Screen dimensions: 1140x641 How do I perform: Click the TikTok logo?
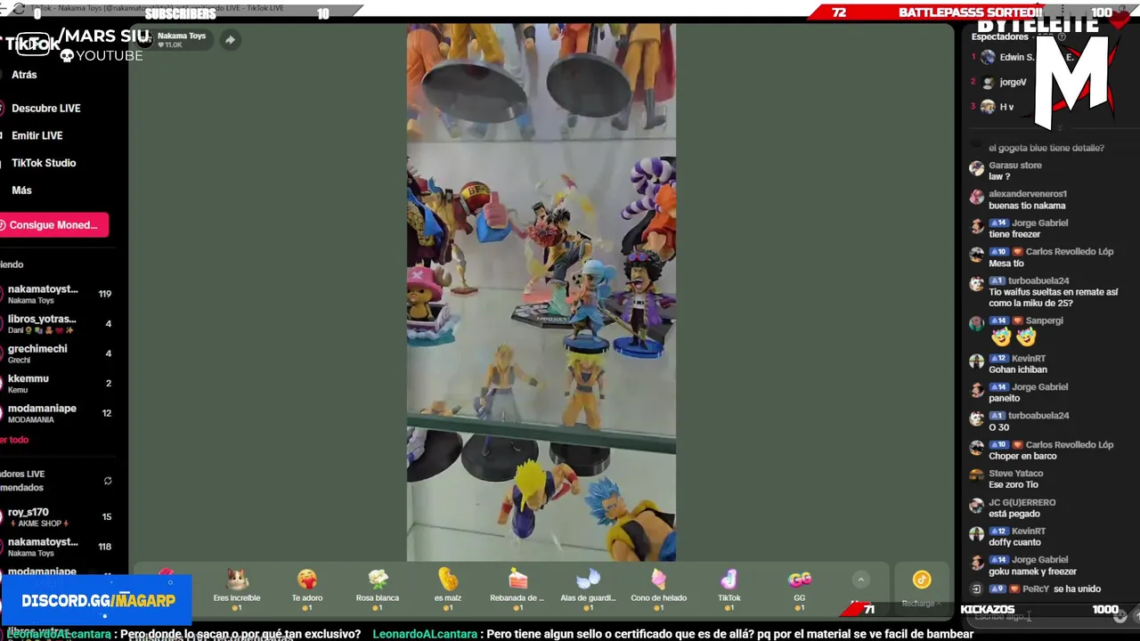pyautogui.click(x=32, y=45)
